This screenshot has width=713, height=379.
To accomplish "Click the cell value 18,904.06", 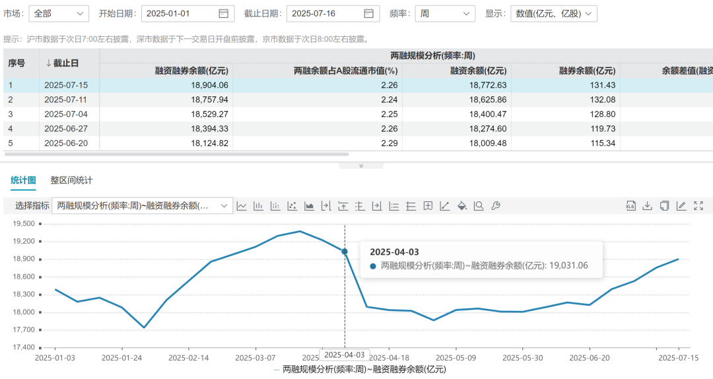I will 210,85.
